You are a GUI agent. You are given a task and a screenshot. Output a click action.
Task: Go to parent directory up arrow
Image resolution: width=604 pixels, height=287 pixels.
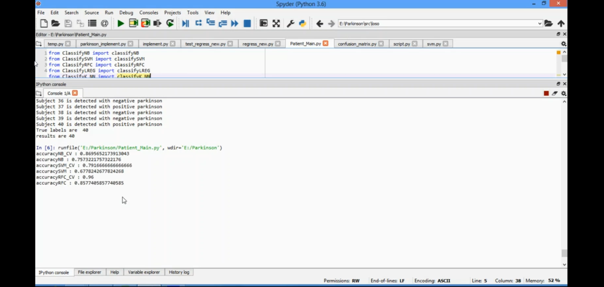561,24
